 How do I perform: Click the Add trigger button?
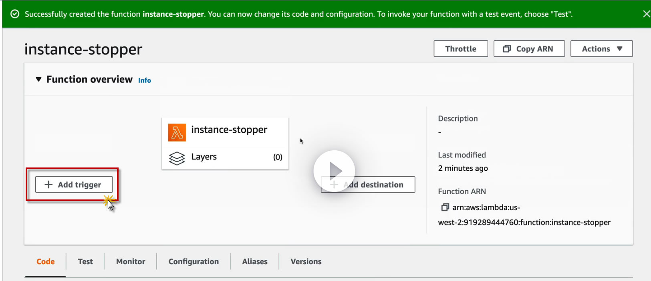74,185
